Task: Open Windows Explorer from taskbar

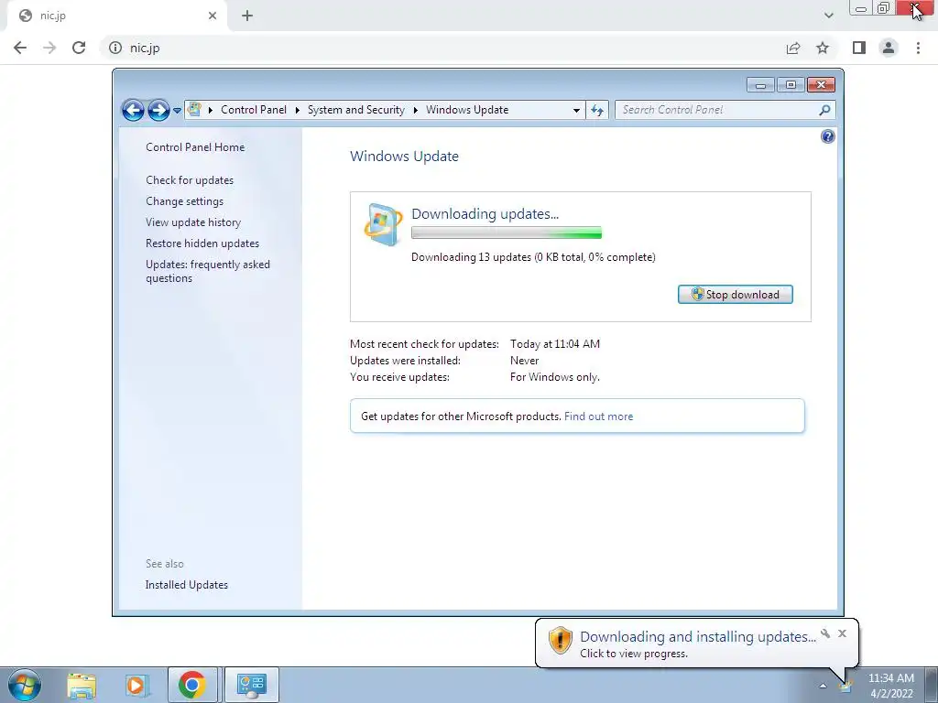Action: [x=82, y=686]
